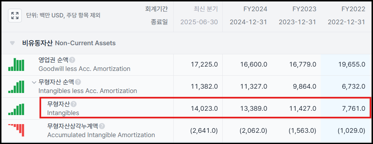Viewport: 373px width, 144px height.
Task: Click the Goodwill row bar chart thumbnail
Action: tap(16, 64)
